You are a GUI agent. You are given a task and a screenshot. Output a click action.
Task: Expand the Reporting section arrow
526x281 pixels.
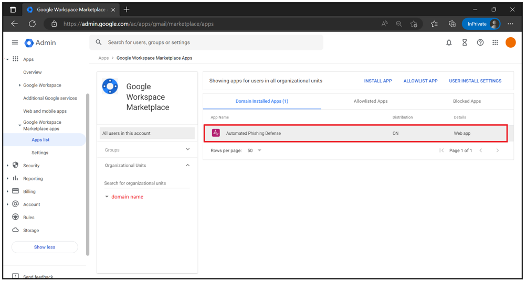(7, 179)
